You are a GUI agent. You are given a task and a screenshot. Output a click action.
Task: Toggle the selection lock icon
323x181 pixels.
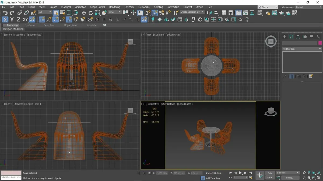point(144,173)
